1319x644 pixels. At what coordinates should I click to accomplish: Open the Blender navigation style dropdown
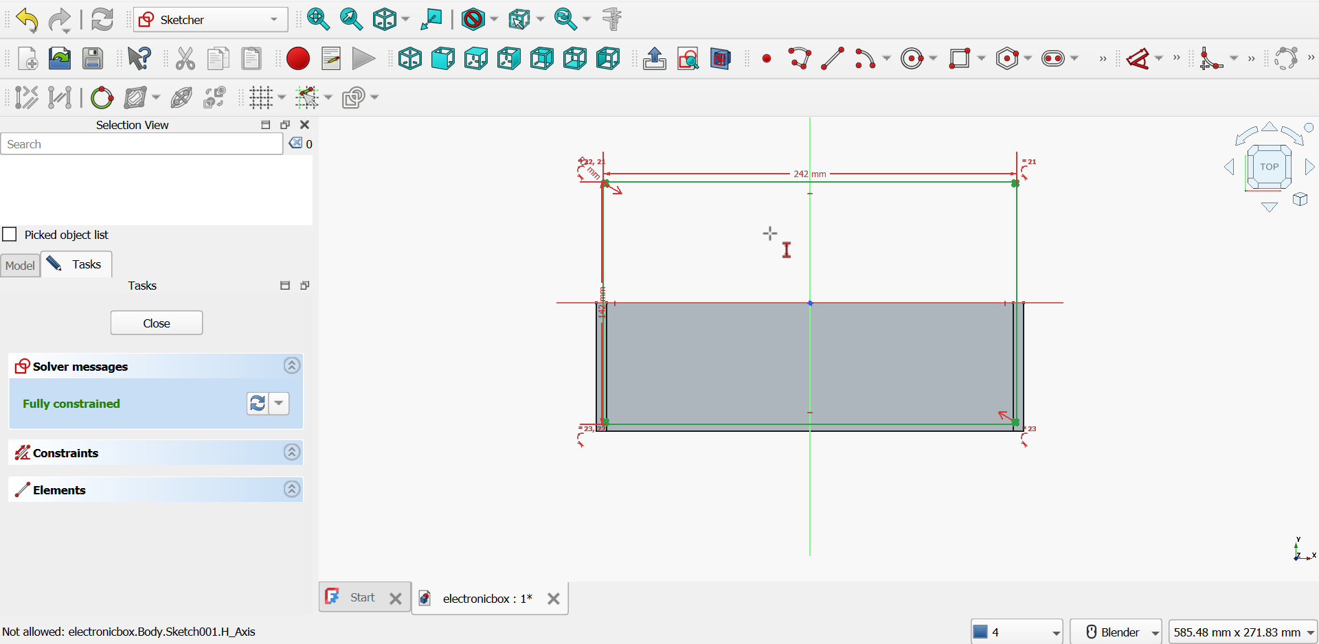[1116, 632]
